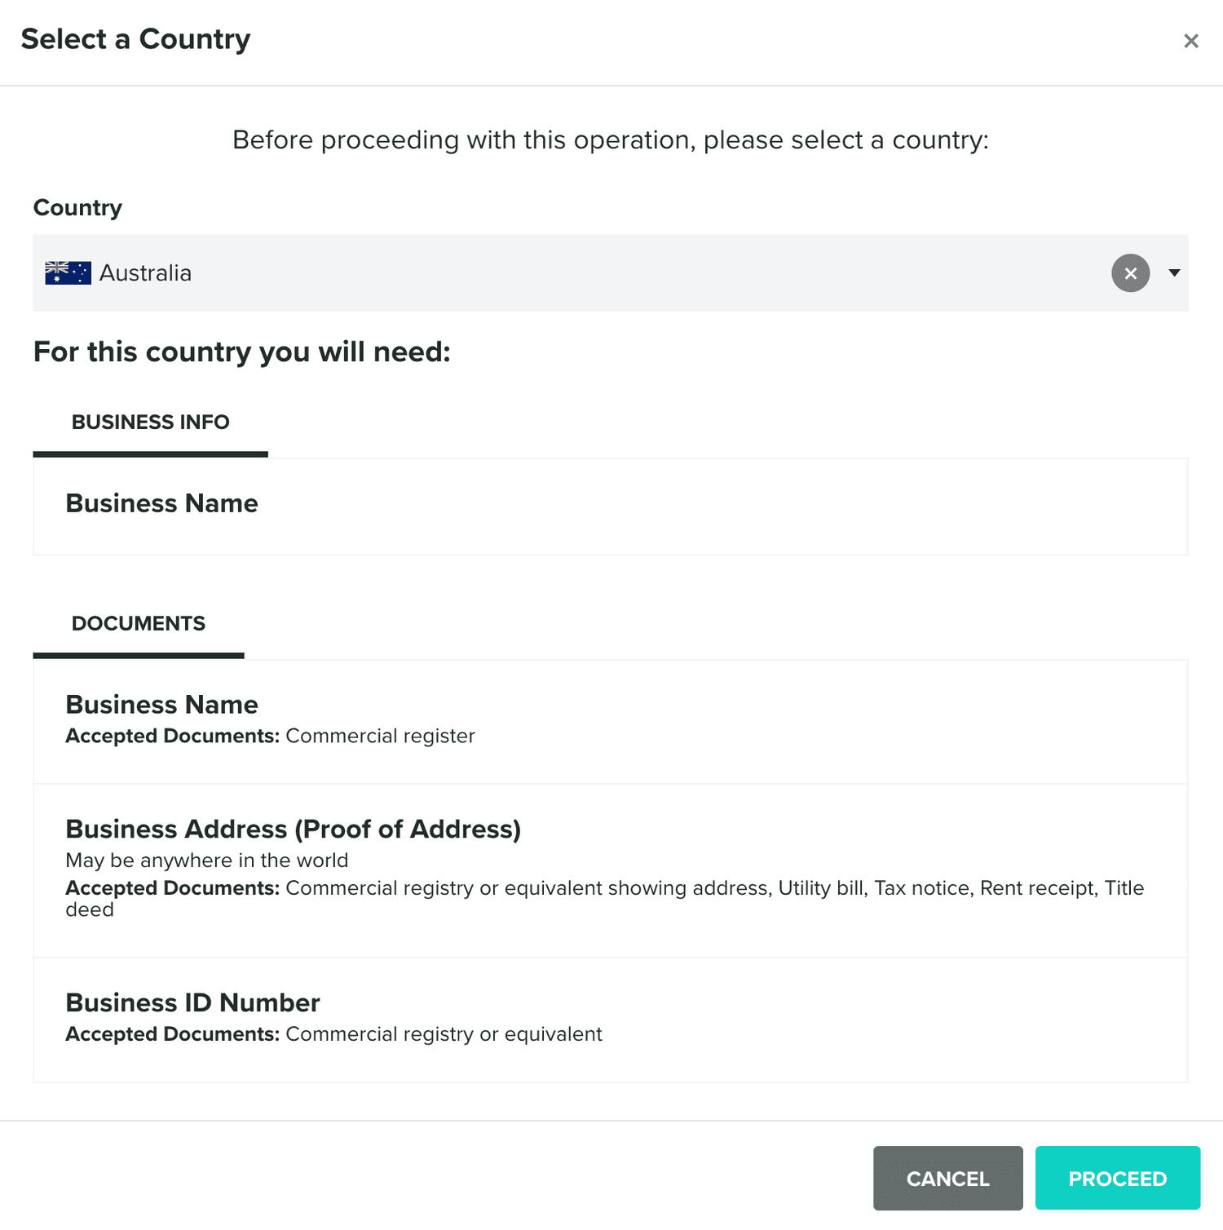Screen dimensions: 1223x1230
Task: Click the Australia country name text
Action: 145,273
